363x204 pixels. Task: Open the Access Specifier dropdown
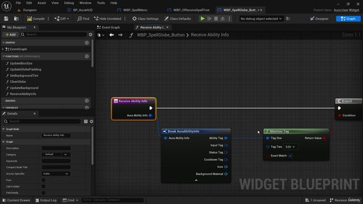click(x=56, y=174)
